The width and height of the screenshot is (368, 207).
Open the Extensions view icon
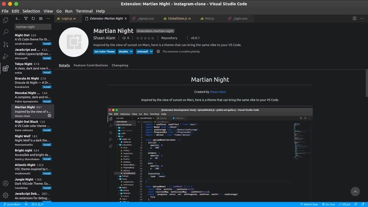coord(6,68)
